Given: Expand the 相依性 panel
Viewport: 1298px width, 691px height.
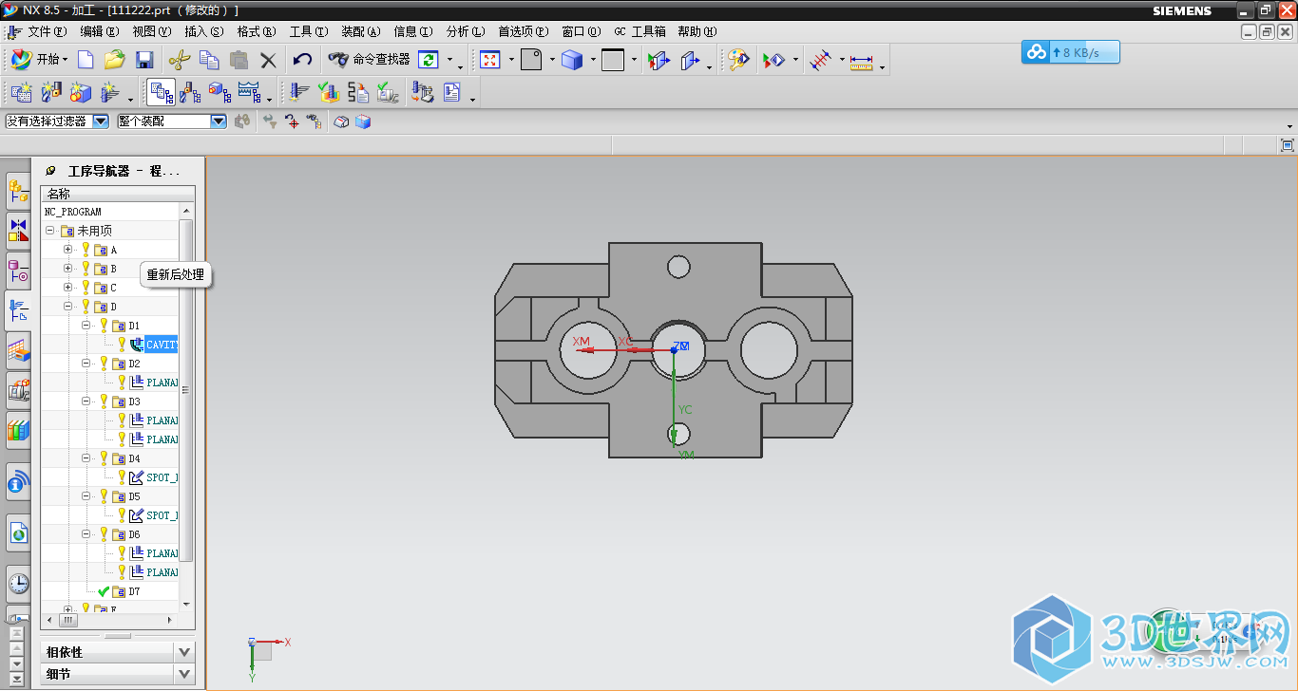Looking at the screenshot, I should pyautogui.click(x=184, y=652).
